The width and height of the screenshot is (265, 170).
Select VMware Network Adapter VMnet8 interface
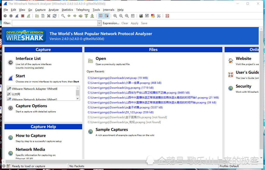click(34, 89)
